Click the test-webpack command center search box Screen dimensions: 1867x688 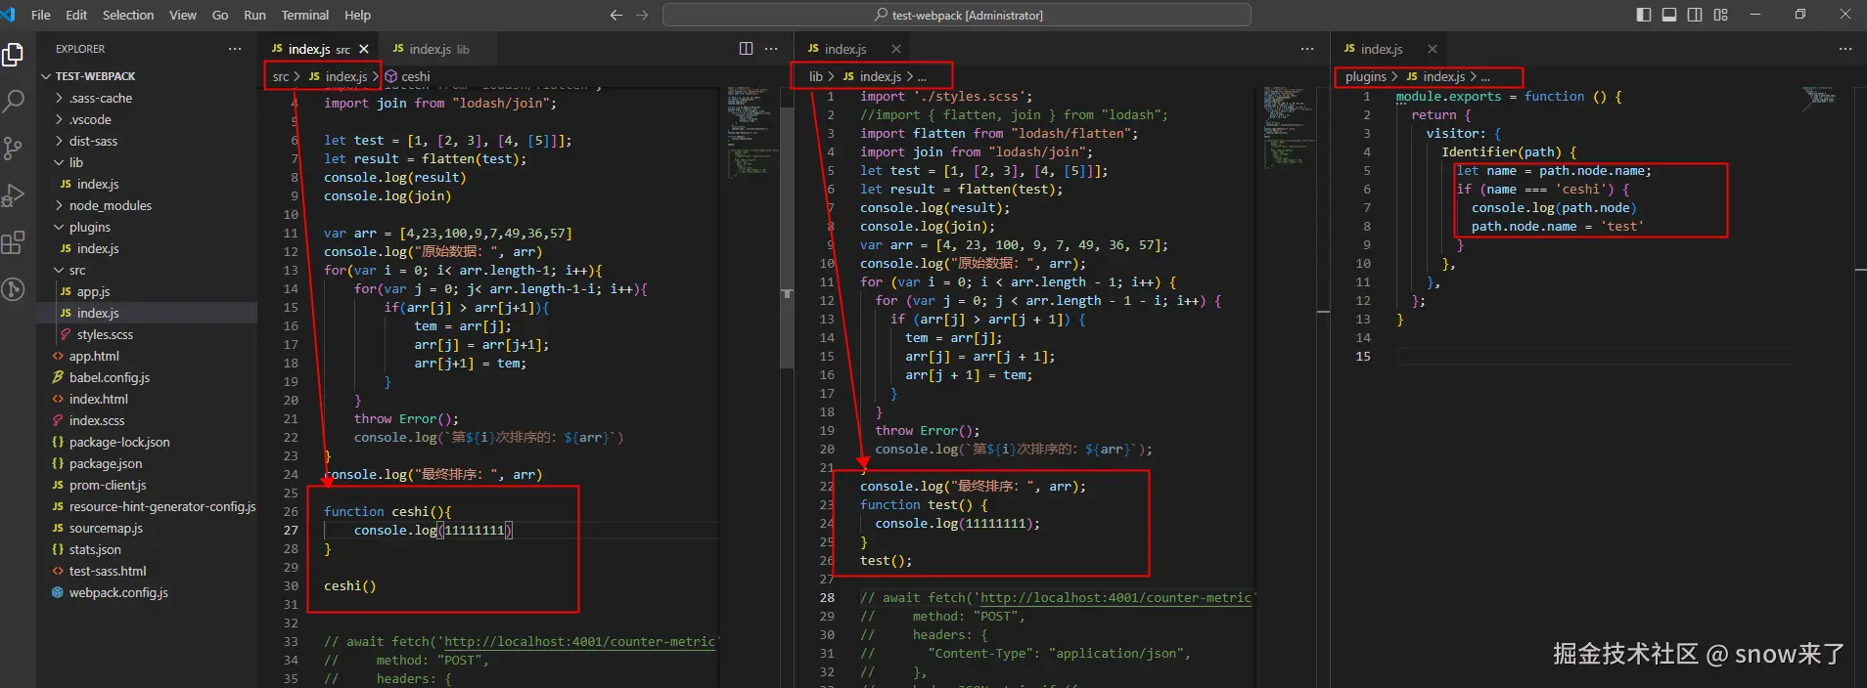[x=957, y=15]
